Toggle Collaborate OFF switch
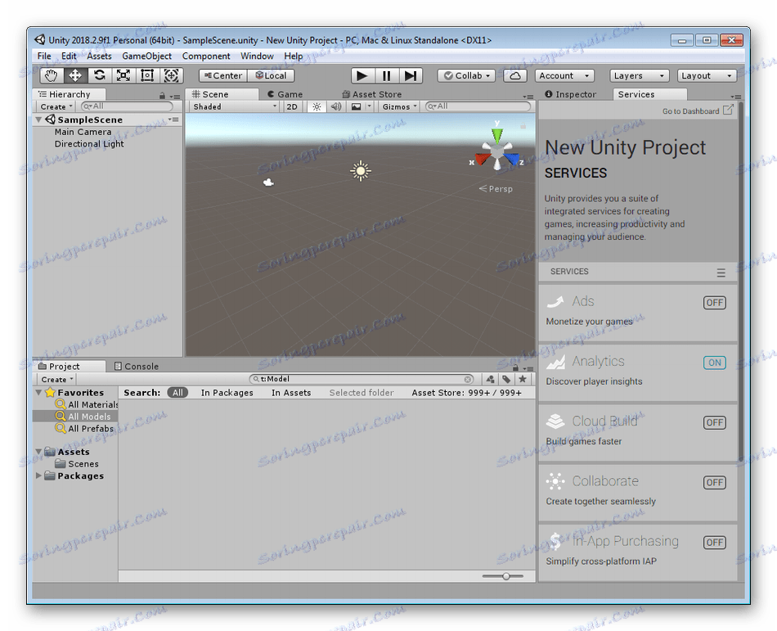Image resolution: width=777 pixels, height=631 pixels. (715, 482)
